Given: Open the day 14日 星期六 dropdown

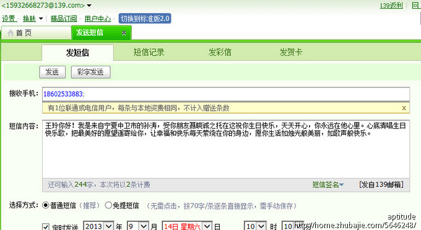Looking at the screenshot, I should 187,226.
